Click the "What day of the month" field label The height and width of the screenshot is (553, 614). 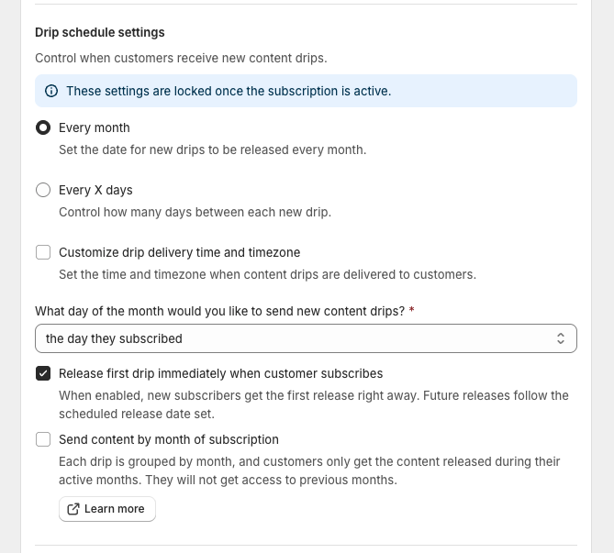click(x=220, y=311)
